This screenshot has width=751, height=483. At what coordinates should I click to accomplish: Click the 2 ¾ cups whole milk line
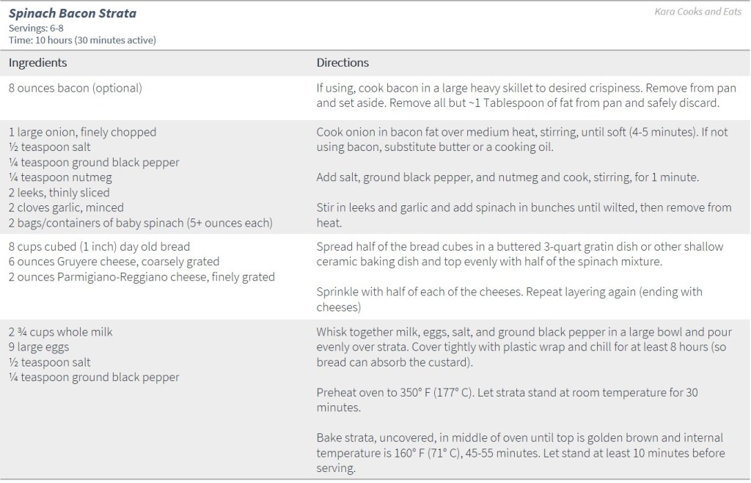click(x=61, y=332)
